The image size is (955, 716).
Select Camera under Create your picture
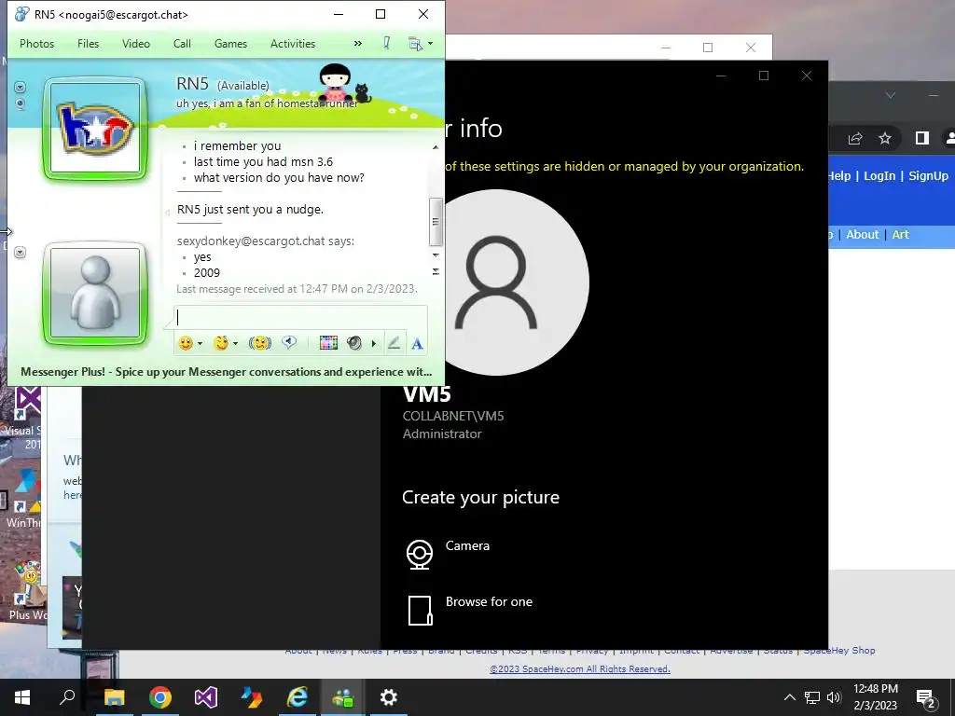tap(467, 545)
